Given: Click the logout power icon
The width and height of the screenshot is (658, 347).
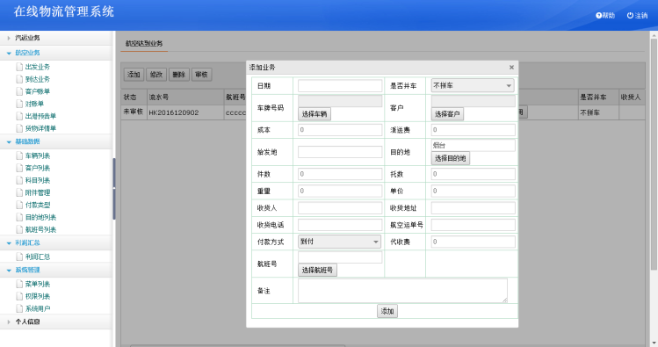Looking at the screenshot, I should pyautogui.click(x=630, y=16).
